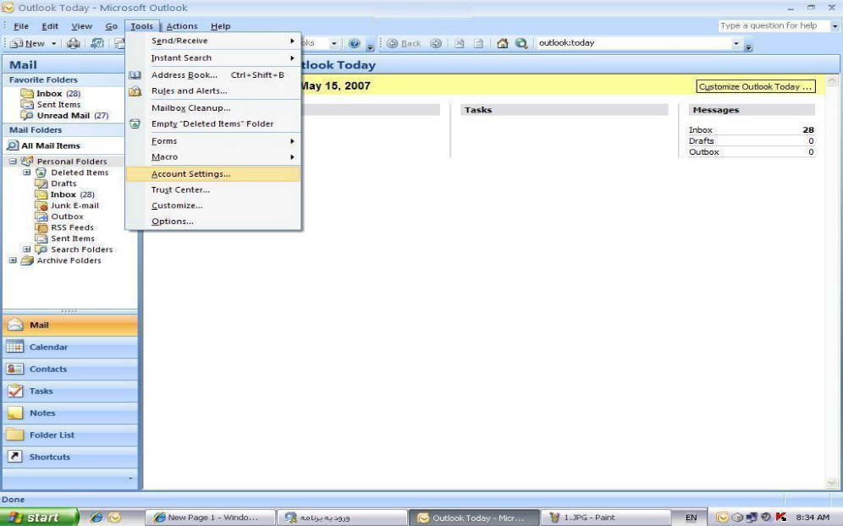
Task: Click the Search the Web toolbar icon
Action: [521, 43]
